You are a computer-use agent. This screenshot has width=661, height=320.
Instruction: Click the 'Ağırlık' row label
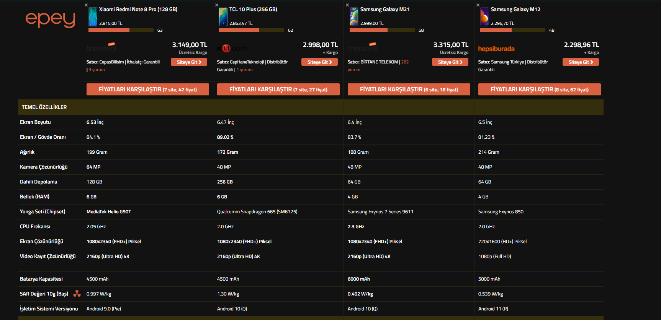coord(27,152)
